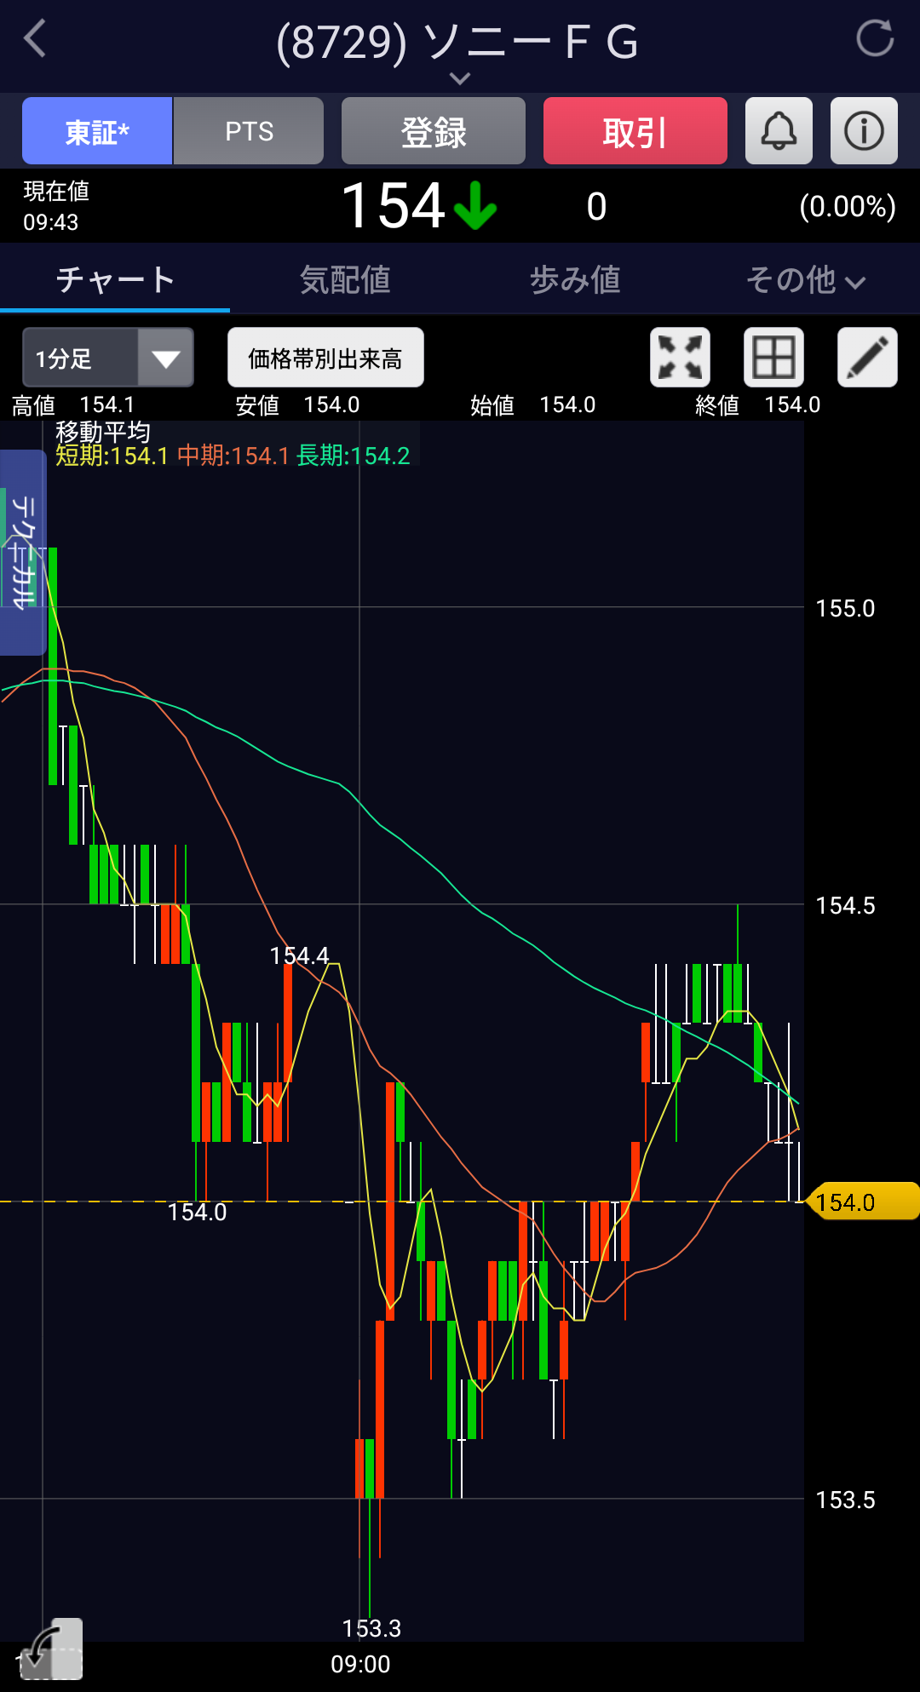This screenshot has width=920, height=1692.
Task: Select the 東証 exchange toggle
Action: pos(97,131)
